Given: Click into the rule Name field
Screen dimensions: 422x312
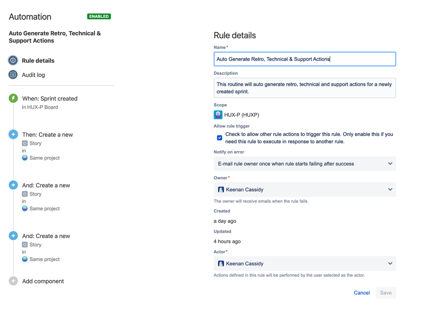Looking at the screenshot, I should (x=305, y=59).
